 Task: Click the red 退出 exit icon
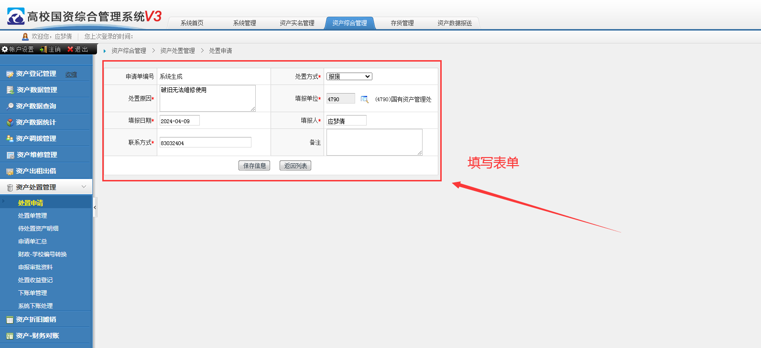70,49
